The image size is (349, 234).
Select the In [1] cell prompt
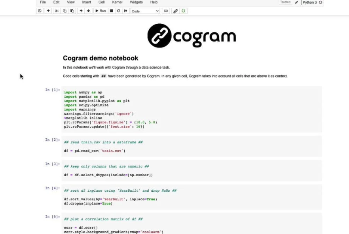[x=53, y=90]
